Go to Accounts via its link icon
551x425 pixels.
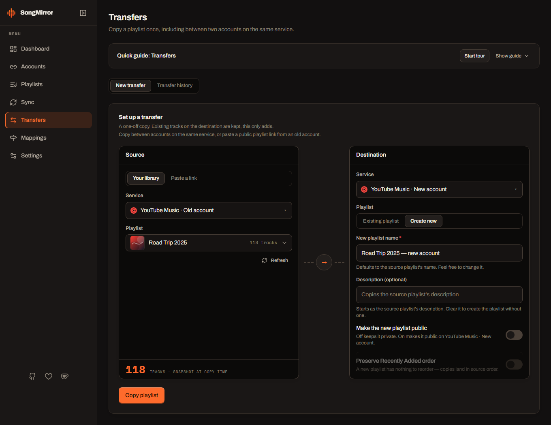[x=13, y=67]
